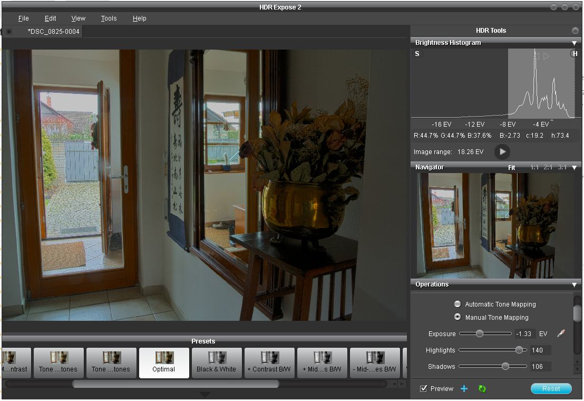This screenshot has width=584, height=401.
Task: Select Automatic Tone Mapping radio button
Action: [458, 304]
